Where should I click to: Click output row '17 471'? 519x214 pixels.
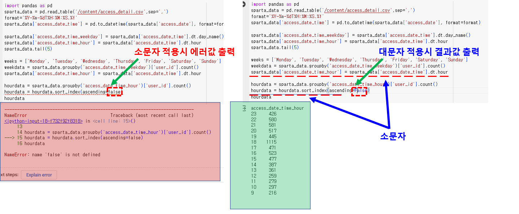click(x=264, y=148)
